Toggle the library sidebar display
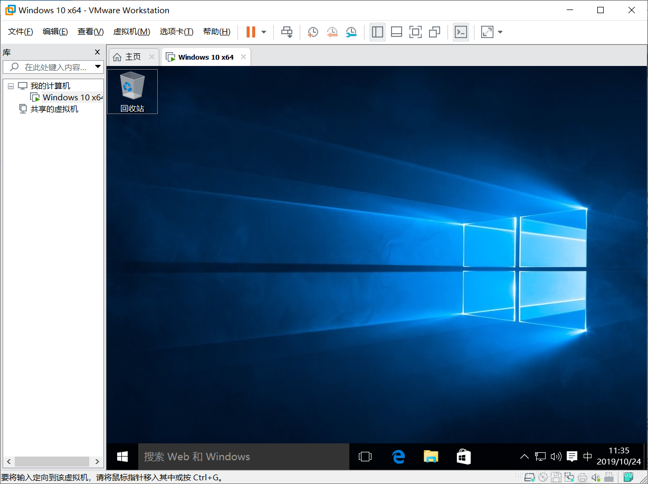648x484 pixels. 377,32
